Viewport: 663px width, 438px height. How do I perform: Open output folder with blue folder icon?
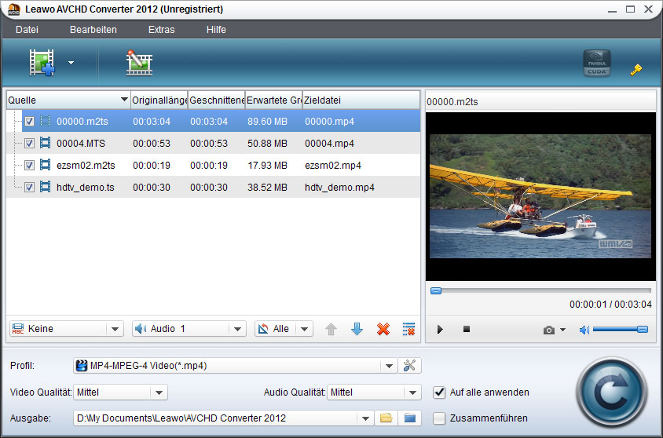(410, 418)
